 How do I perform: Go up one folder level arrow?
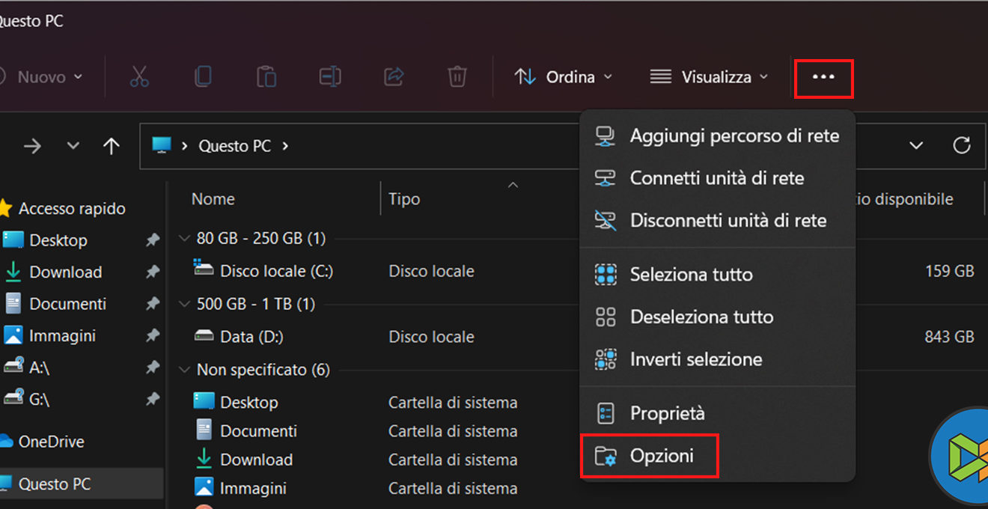[112, 146]
